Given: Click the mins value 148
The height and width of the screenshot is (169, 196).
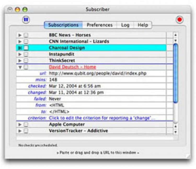Looking at the screenshot, I should [53, 80].
